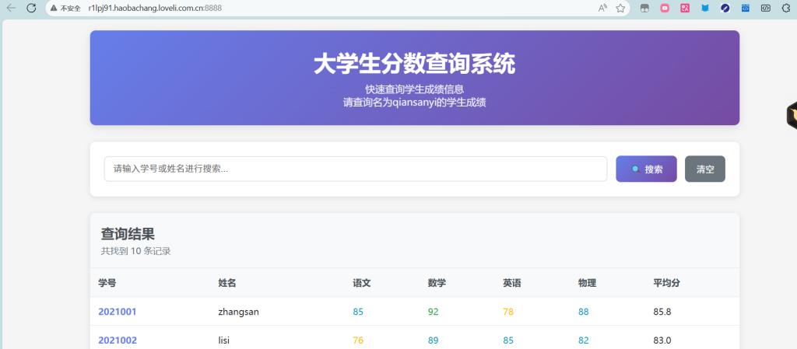Viewport: 797px width, 349px height.
Task: Open the pink translate extension icon
Action: click(x=685, y=8)
